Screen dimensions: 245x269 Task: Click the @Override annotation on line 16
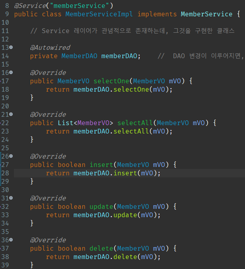coord(48,73)
